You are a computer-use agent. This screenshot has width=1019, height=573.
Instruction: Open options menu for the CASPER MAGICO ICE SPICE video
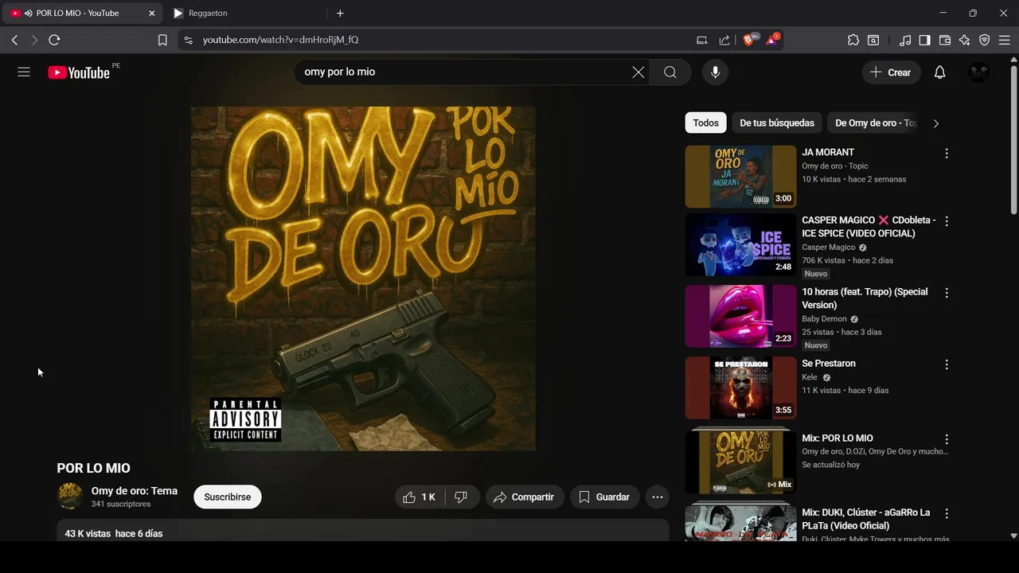[x=947, y=221]
